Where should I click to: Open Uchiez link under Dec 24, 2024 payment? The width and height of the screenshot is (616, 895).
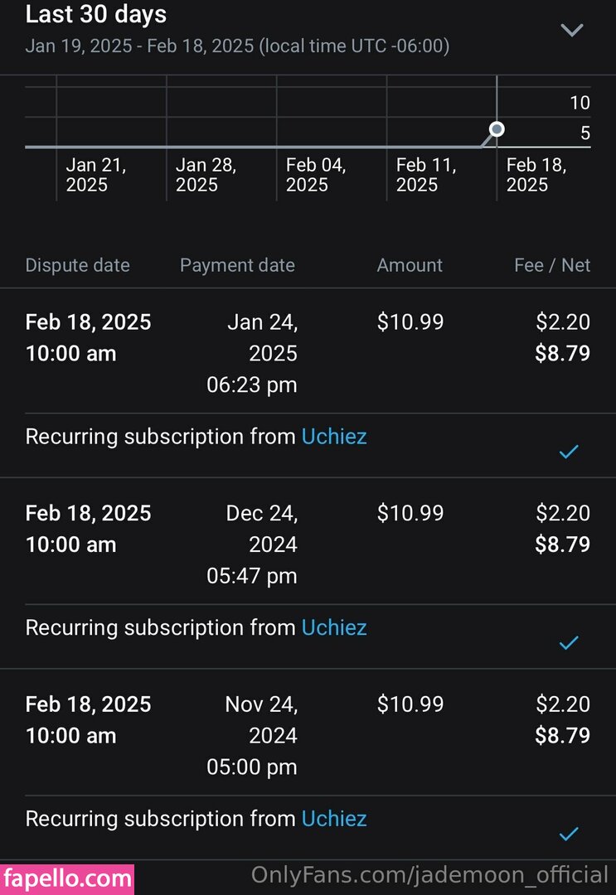[333, 627]
